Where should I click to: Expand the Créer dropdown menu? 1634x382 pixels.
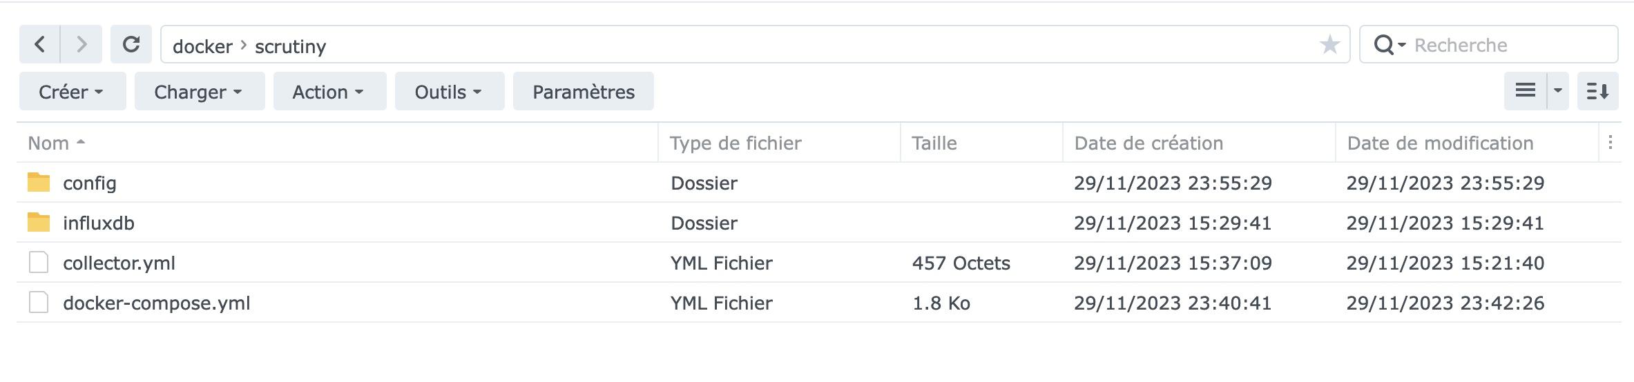click(x=72, y=92)
